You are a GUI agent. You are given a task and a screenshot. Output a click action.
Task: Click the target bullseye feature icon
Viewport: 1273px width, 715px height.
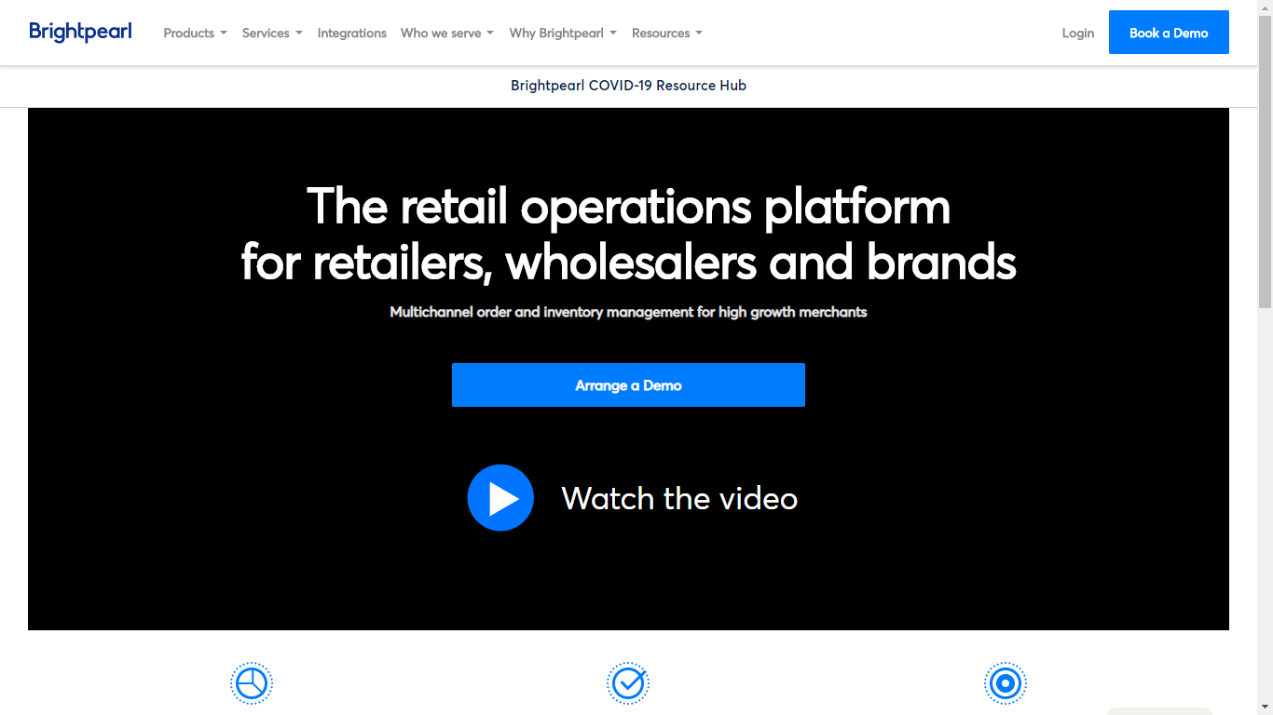[1006, 684]
